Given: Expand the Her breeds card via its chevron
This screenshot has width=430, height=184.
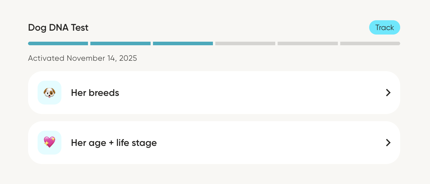Looking at the screenshot, I should 388,93.
